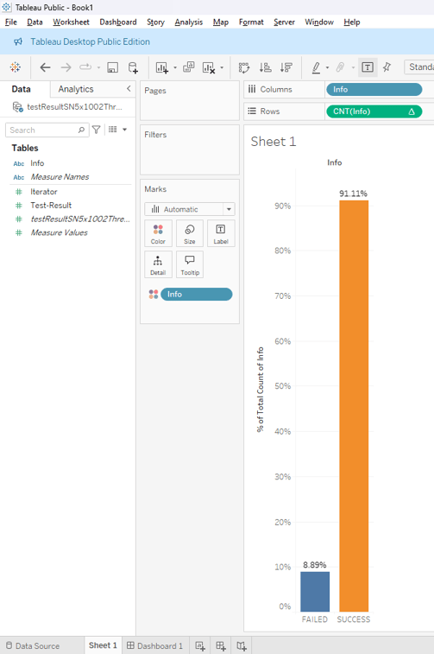The width and height of the screenshot is (434, 654).
Task: Collapse the Data pane with chevron
Action: point(129,88)
